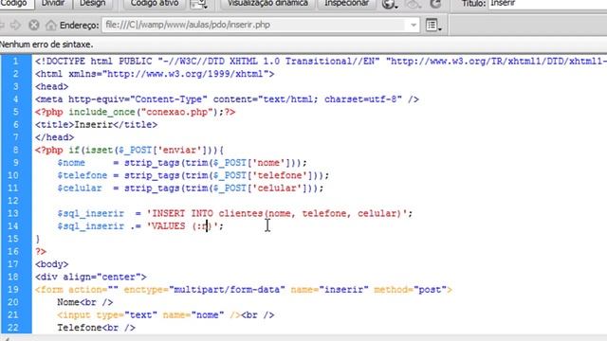The image size is (607, 341).
Task: Click the div align="center" line
Action: click(x=91, y=278)
